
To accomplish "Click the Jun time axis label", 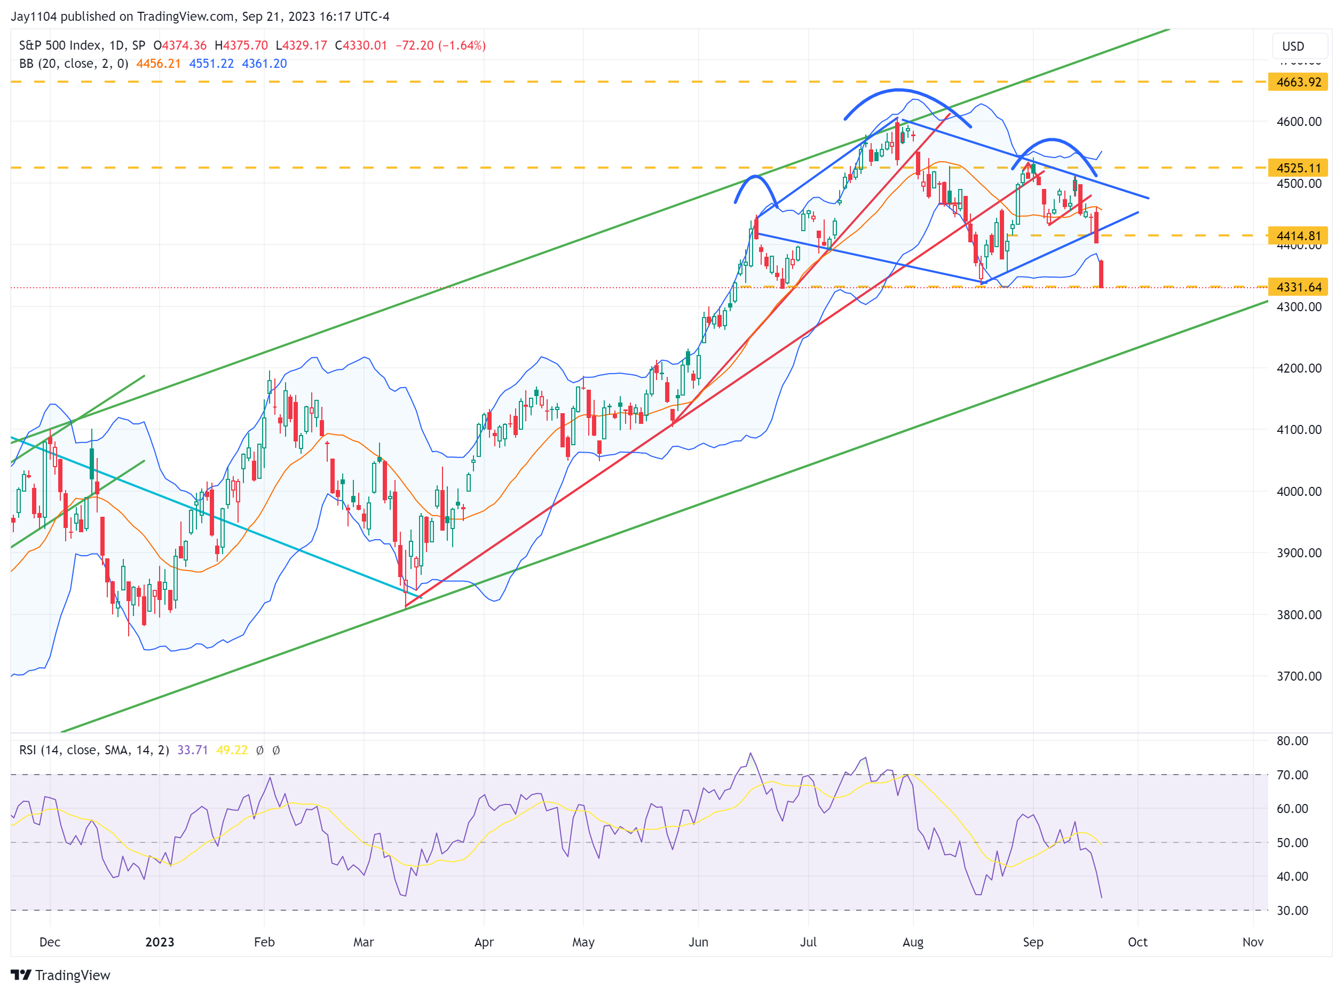I will point(698,942).
